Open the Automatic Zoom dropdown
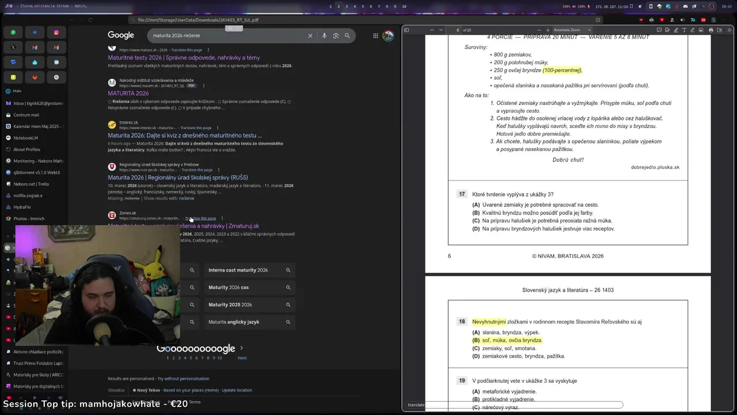737x415 pixels. pyautogui.click(x=572, y=30)
